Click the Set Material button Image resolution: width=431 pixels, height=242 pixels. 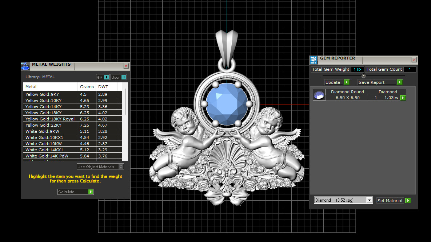coord(390,201)
